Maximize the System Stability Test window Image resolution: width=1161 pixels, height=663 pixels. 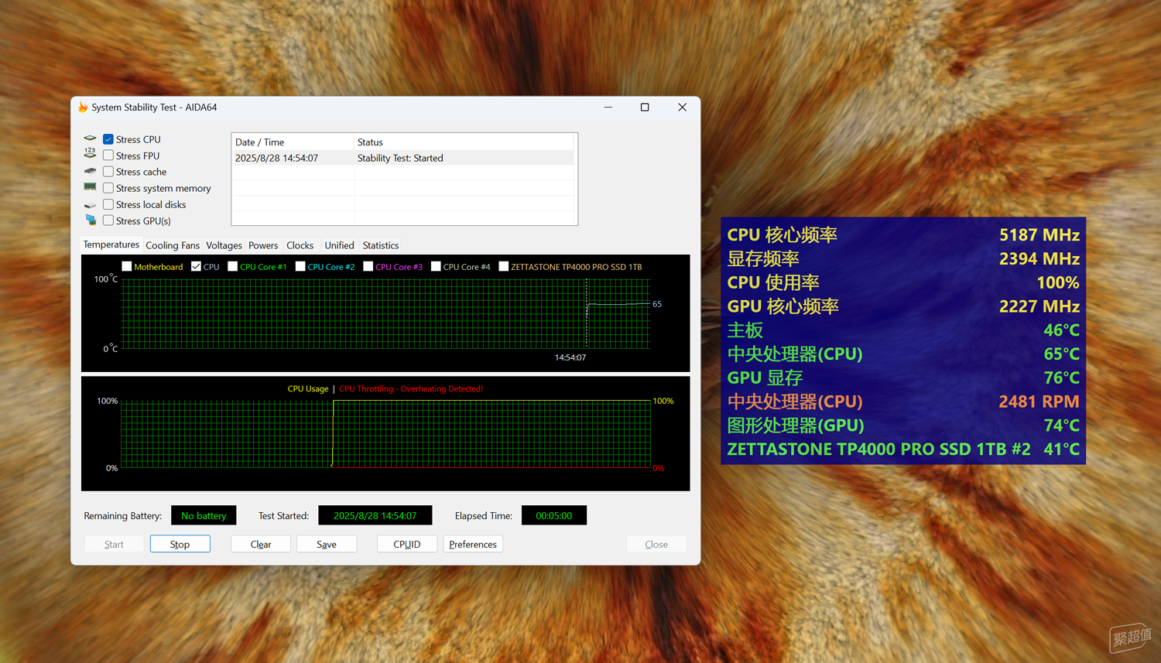[x=645, y=108]
